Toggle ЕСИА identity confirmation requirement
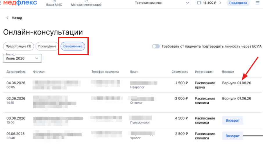The width and height of the screenshot is (263, 152). click(156, 46)
